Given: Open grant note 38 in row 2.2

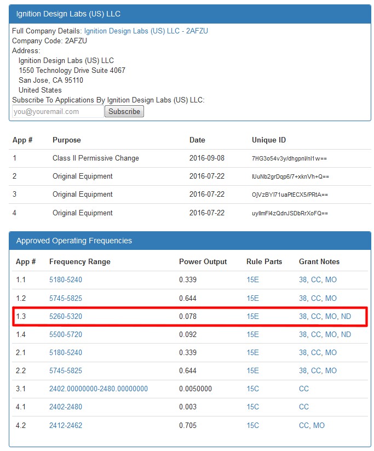Looking at the screenshot, I should 303,371.
